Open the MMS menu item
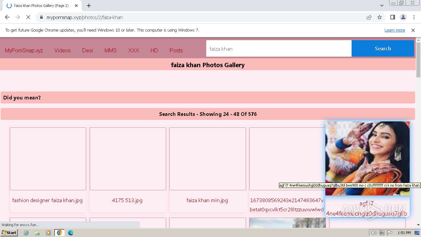Image resolution: width=421 pixels, height=237 pixels. click(x=111, y=50)
